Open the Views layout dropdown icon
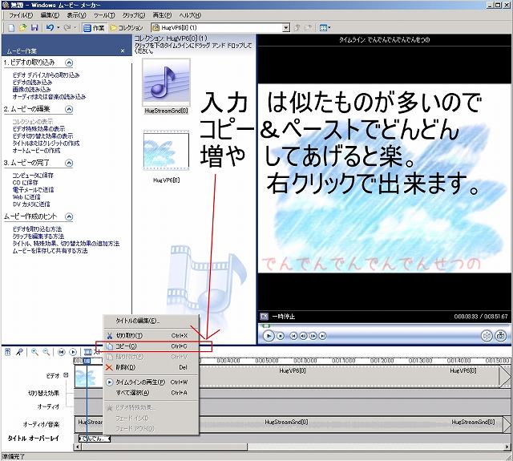 325,28
